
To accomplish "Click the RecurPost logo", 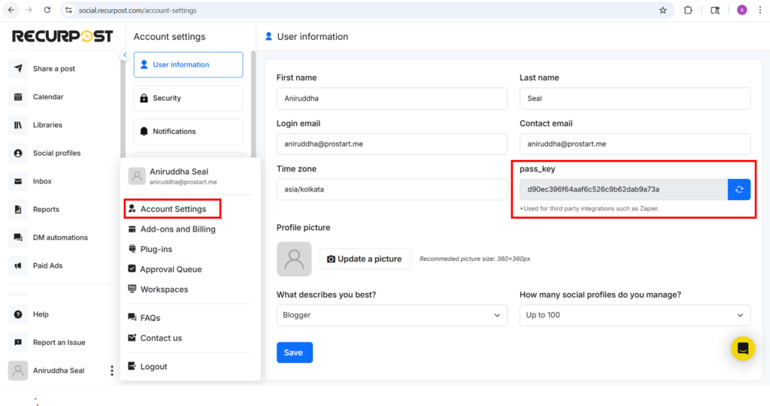I will click(x=62, y=36).
